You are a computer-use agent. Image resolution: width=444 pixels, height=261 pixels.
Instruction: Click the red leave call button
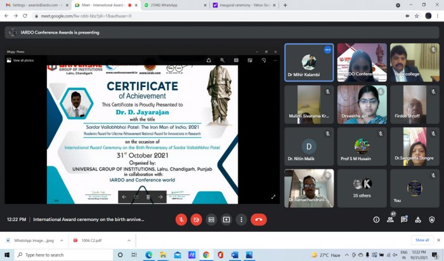(x=259, y=220)
